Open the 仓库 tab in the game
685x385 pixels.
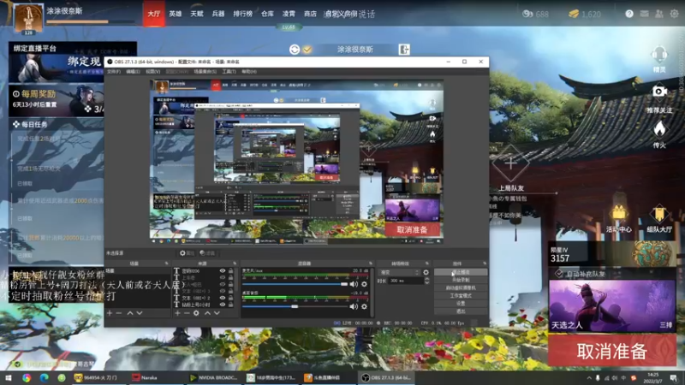click(267, 14)
